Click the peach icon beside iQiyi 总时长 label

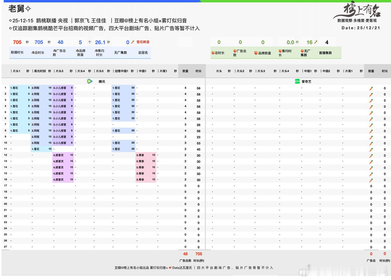tap(213, 53)
